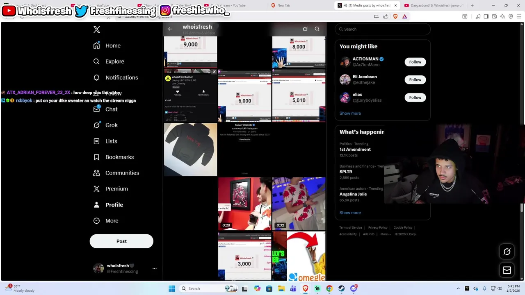Open the 5,010 subscriber count thumbnail
525x295 pixels.
coord(299,95)
